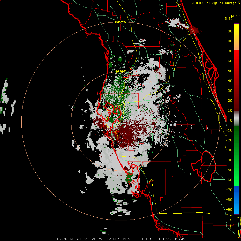Click the Storm Relative Velocity caption text
This screenshot has width=241, height=241.
coord(120,239)
